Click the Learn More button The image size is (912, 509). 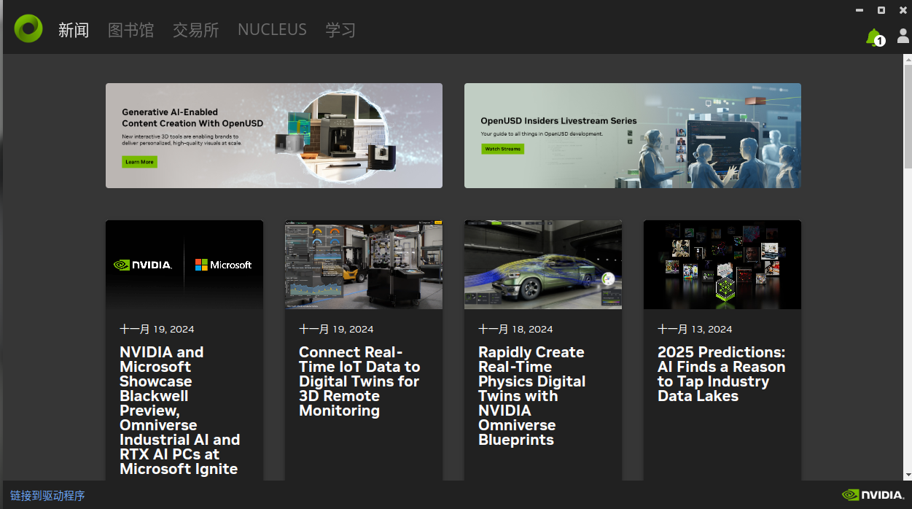pyautogui.click(x=139, y=162)
